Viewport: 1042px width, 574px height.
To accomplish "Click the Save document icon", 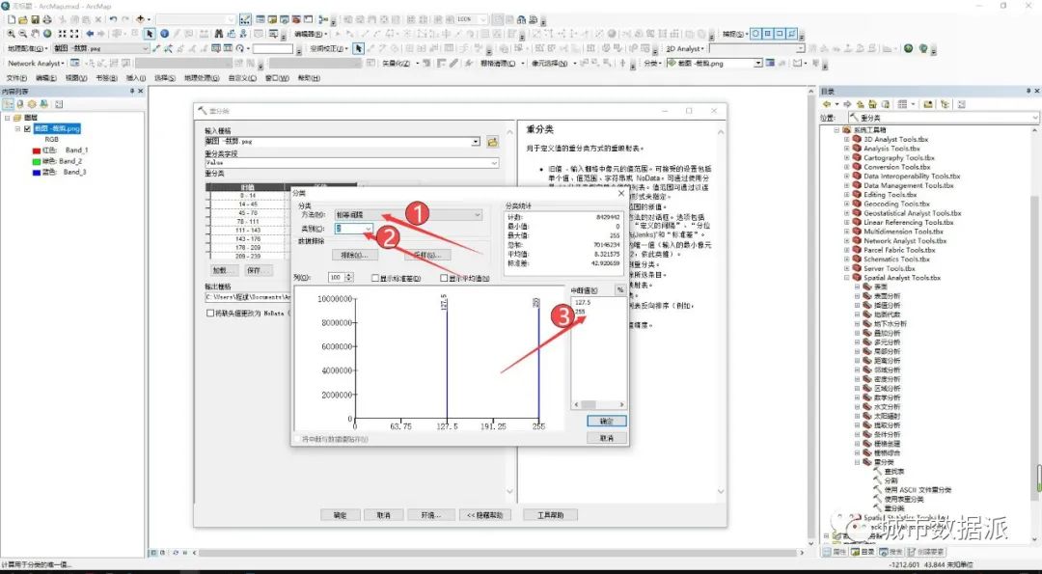I will (x=36, y=20).
